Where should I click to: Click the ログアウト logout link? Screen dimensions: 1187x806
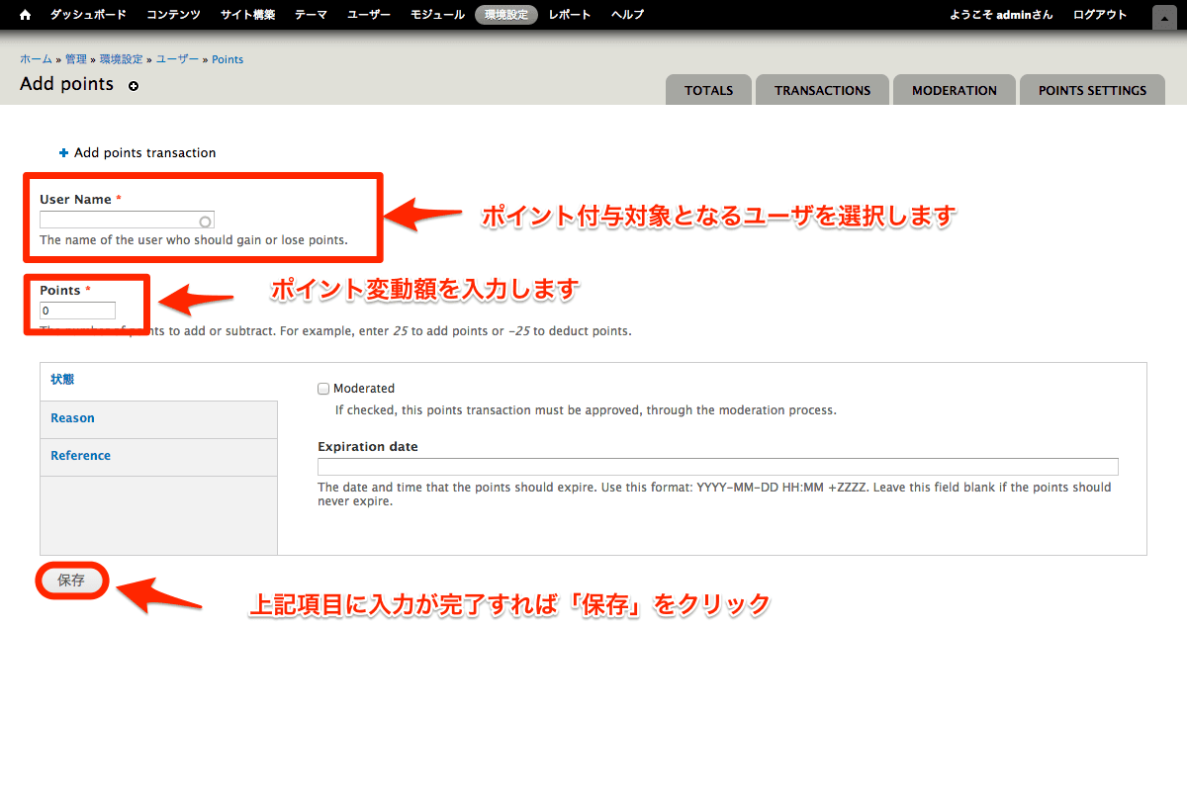tap(1099, 15)
